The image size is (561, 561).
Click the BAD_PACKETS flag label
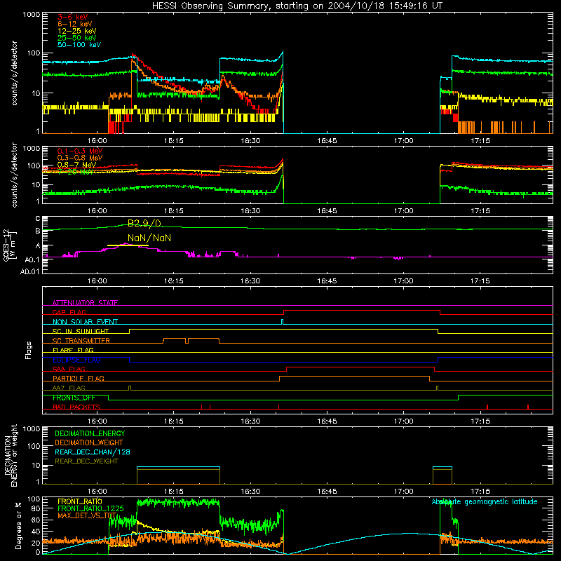point(76,407)
